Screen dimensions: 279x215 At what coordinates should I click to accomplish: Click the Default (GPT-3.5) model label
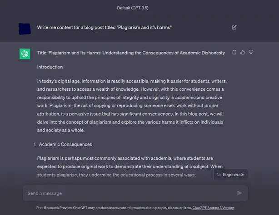133,8
